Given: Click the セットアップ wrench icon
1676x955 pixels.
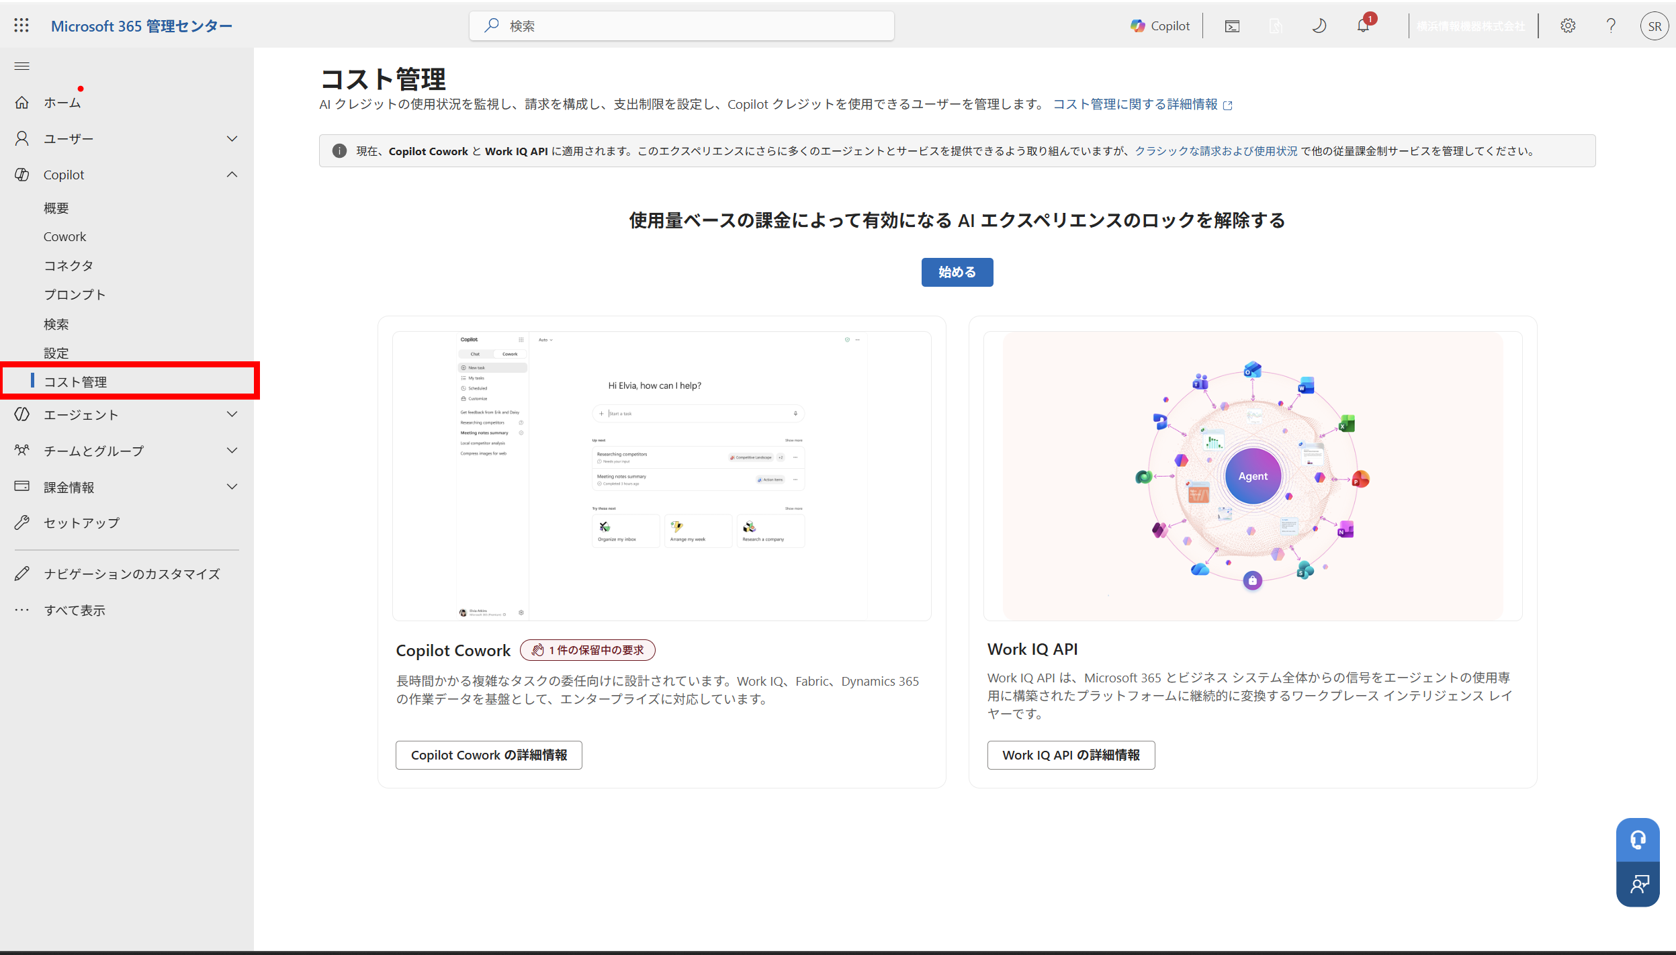Looking at the screenshot, I should coord(22,522).
